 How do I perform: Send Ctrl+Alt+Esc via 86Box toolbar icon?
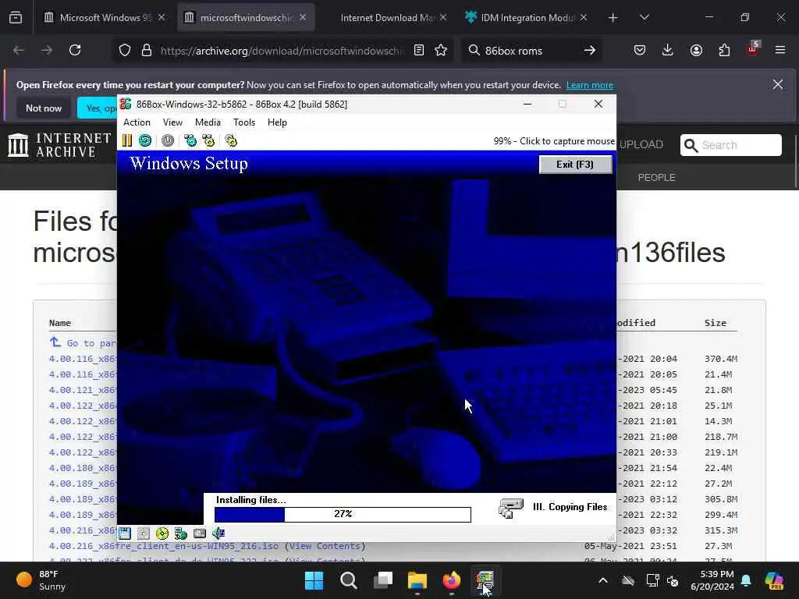[x=208, y=140]
